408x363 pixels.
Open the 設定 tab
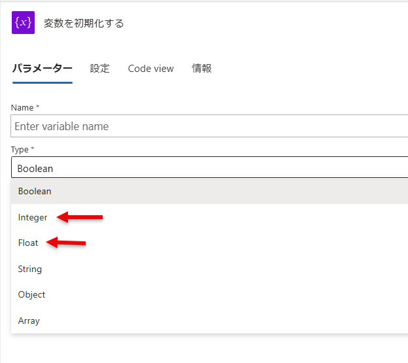99,69
